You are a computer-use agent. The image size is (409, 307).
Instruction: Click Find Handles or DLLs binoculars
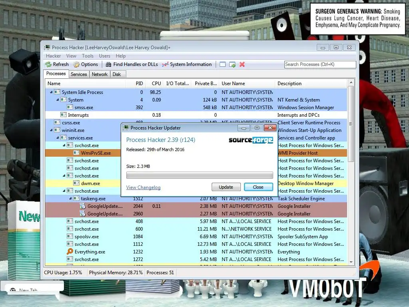[109, 64]
